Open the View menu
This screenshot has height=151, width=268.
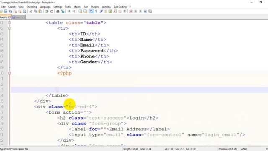point(21,7)
